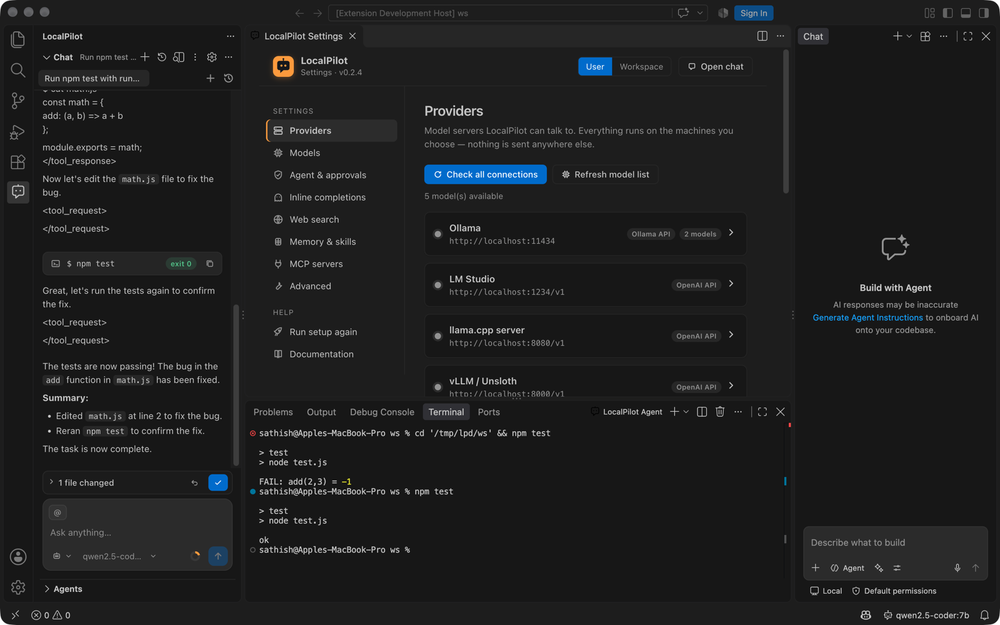The image size is (1000, 625).
Task: Open Extensions view
Action: point(18,162)
